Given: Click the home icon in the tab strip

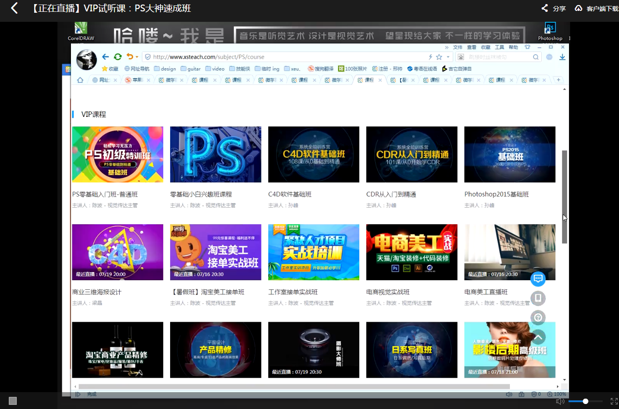Looking at the screenshot, I should 80,80.
